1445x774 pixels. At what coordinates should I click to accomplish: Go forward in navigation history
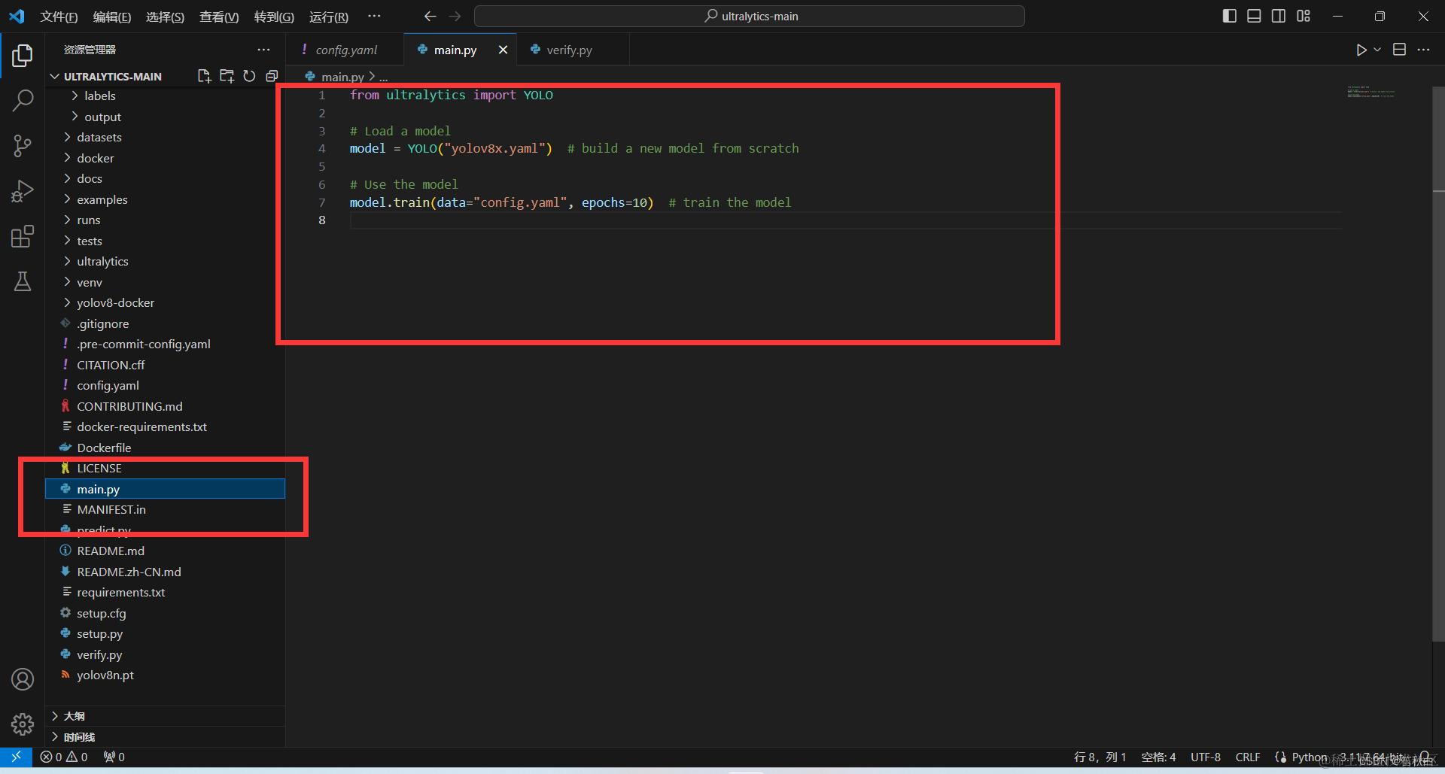click(455, 16)
